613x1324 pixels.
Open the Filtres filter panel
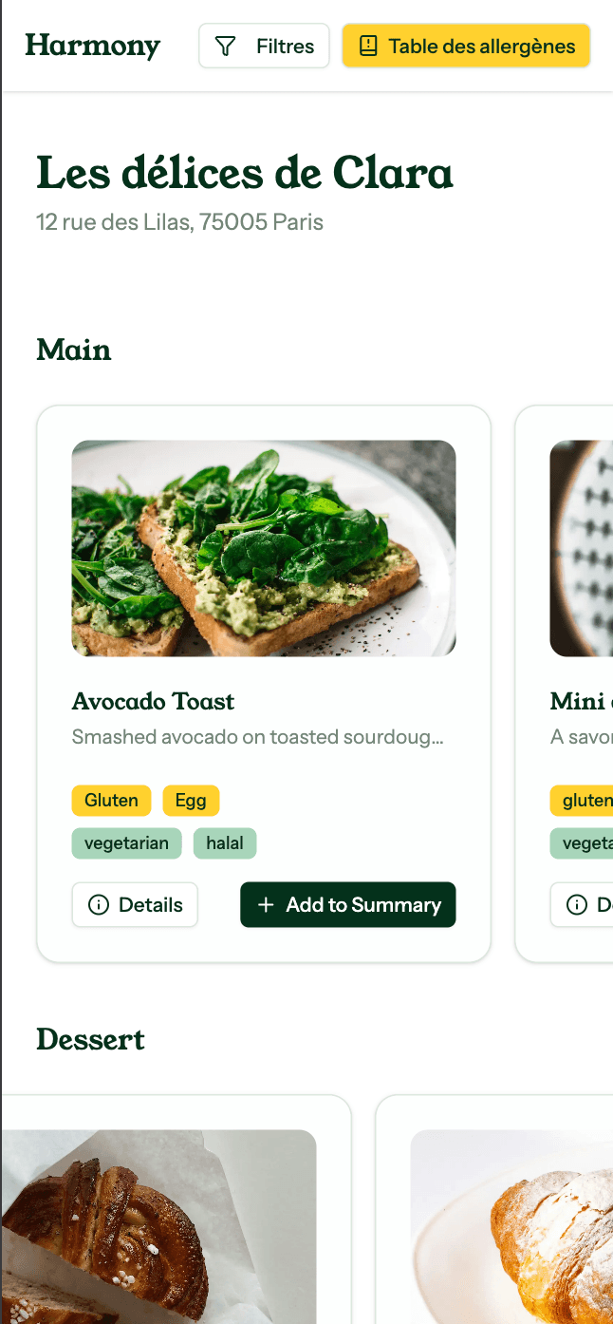click(x=264, y=47)
